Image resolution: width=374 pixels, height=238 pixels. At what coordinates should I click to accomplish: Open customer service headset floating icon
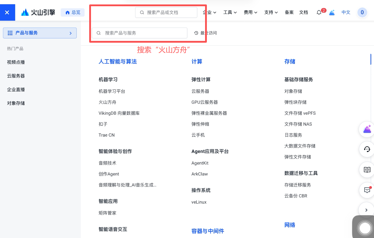click(367, 149)
